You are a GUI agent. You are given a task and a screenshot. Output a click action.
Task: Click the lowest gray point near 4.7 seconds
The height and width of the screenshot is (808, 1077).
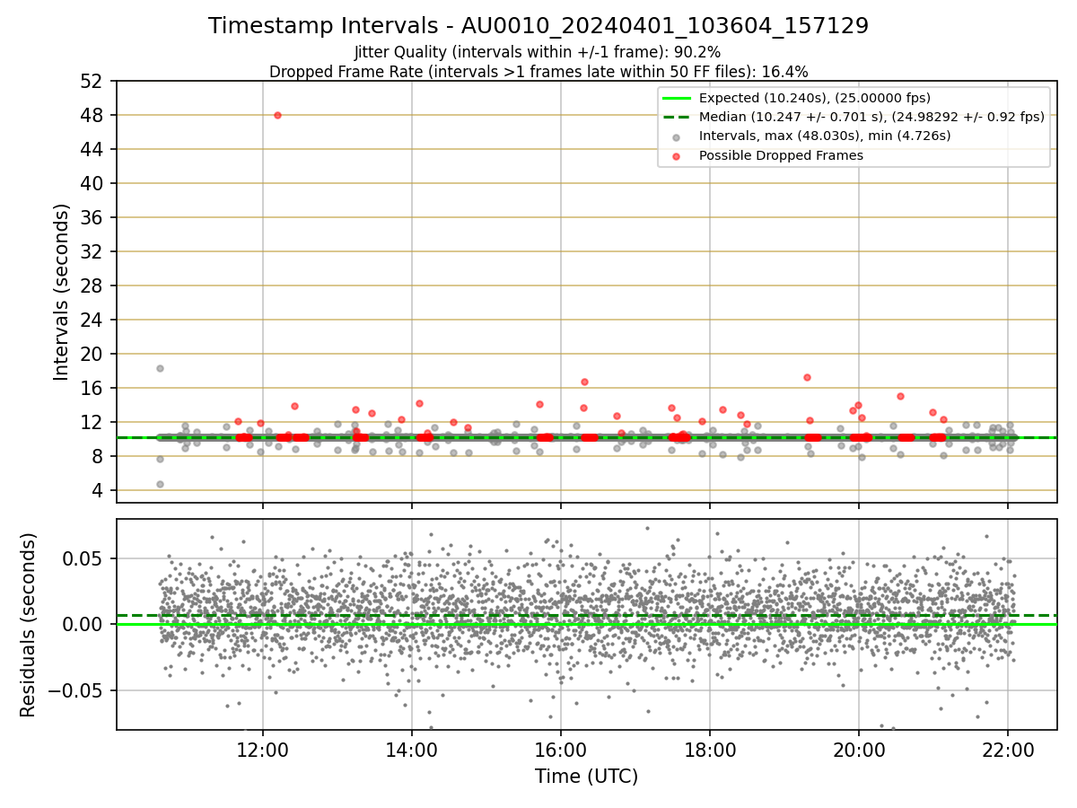[x=160, y=484]
